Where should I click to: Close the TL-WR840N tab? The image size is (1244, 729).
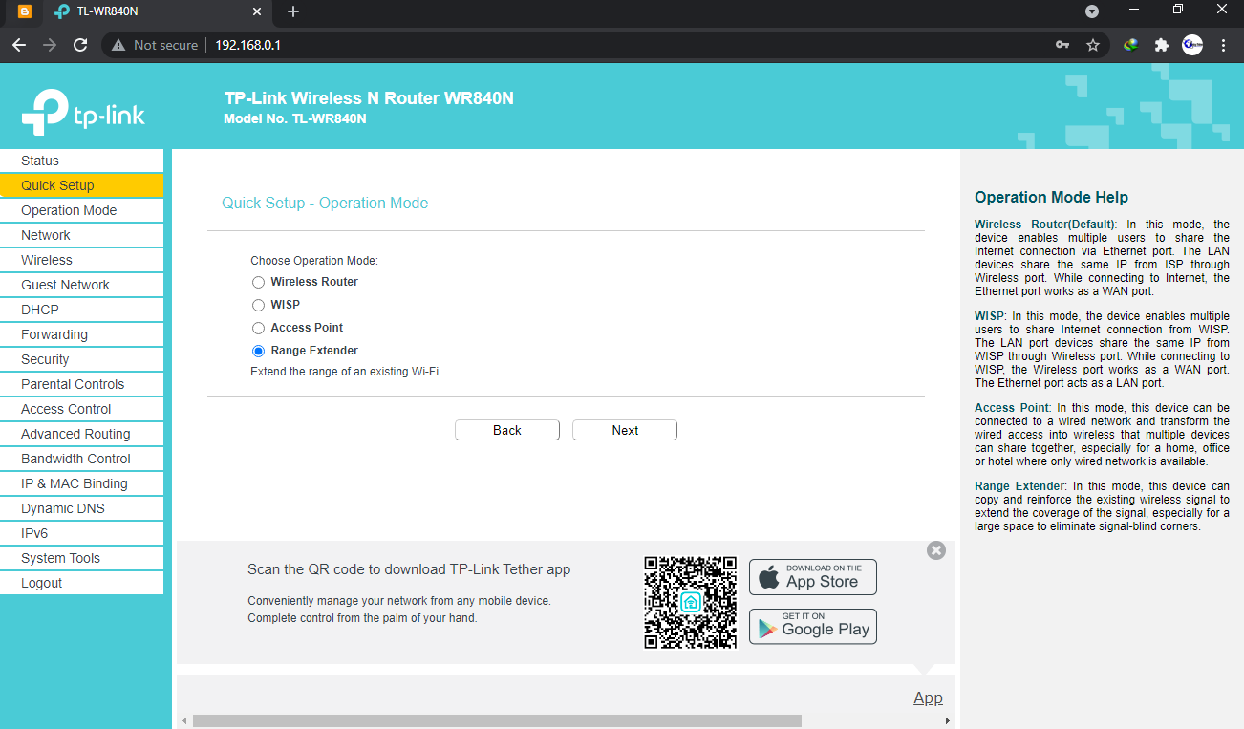tap(257, 11)
